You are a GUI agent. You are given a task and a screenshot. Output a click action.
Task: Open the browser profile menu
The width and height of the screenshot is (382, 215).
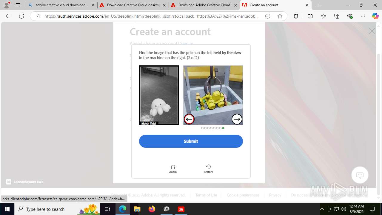[x=7, y=5]
